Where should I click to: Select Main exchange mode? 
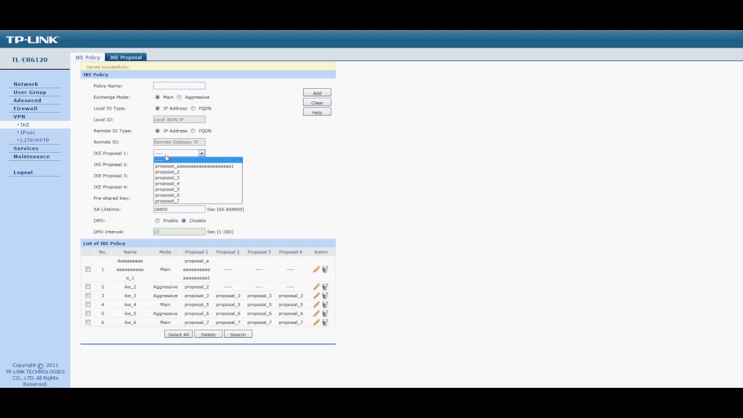157,97
